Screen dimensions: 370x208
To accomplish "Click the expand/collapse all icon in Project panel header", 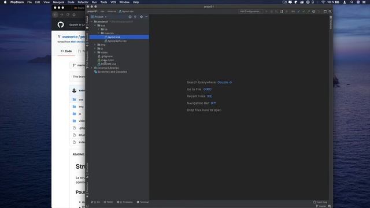I will [135, 17].
